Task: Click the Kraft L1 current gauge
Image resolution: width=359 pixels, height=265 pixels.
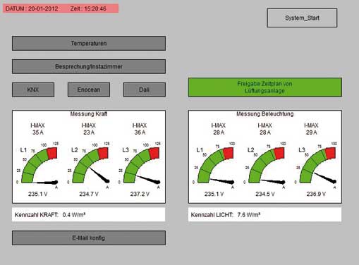Action: click(x=37, y=165)
